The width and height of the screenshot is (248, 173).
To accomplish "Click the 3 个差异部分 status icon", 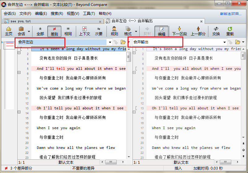I will (6, 168).
